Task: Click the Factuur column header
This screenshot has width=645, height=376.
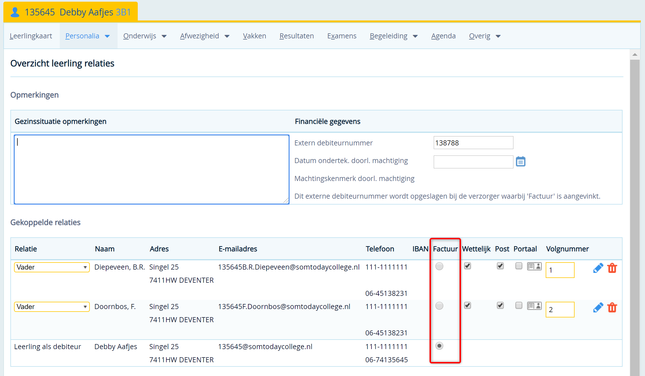Action: click(445, 249)
